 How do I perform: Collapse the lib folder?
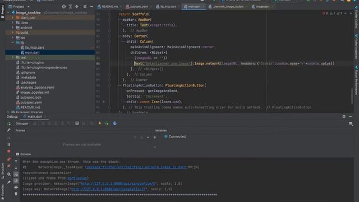(x=12, y=43)
